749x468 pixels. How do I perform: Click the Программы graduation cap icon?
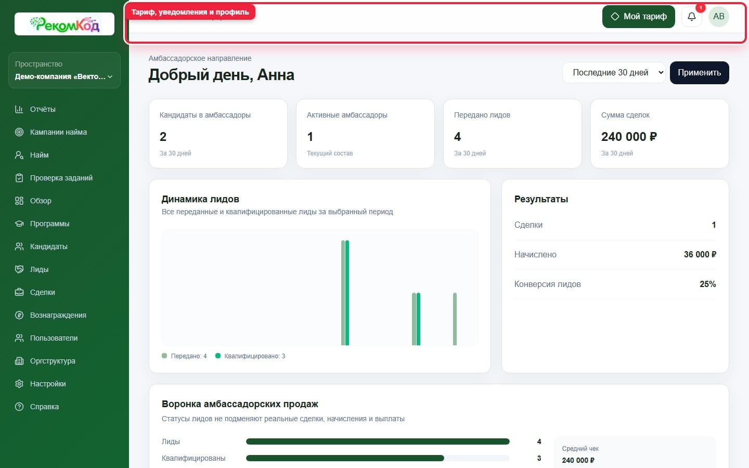(19, 224)
